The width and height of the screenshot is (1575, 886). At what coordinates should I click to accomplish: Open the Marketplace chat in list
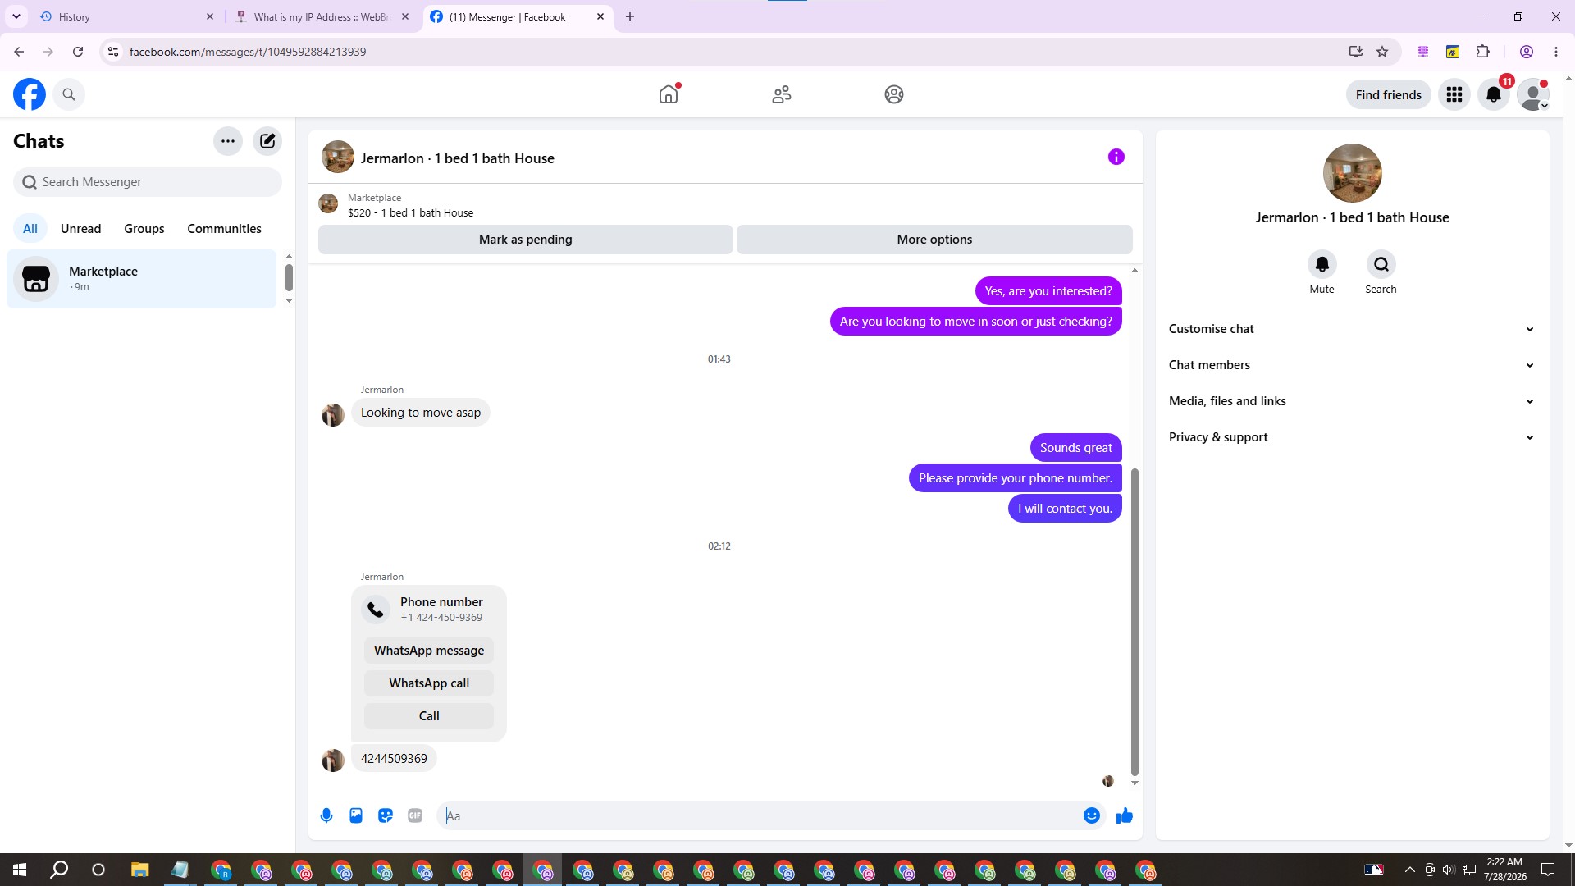tap(142, 279)
